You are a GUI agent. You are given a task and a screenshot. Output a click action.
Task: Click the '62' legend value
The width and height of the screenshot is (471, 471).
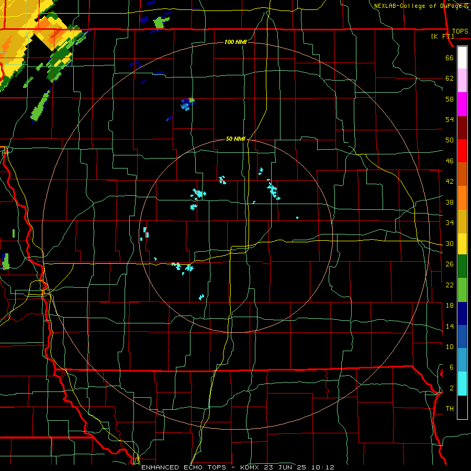(x=450, y=78)
